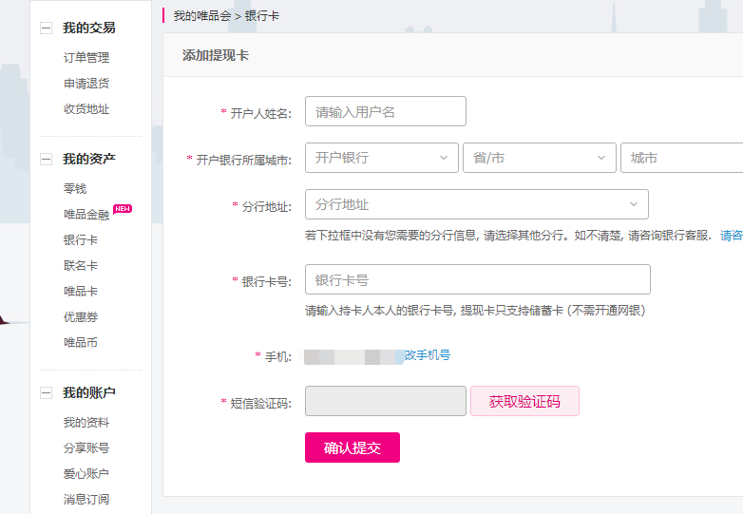Open 唯品币 in sidebar
This screenshot has width=743, height=514.
81,342
